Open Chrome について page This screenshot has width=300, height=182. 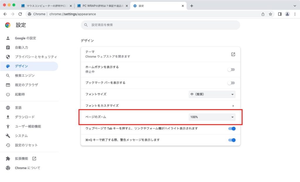coord(28,168)
